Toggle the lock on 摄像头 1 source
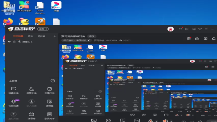 tap(14, 42)
